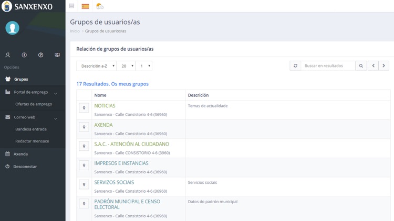The height and width of the screenshot is (221, 394).
Task: Click the user profile icon in sidebar
Action: [8, 55]
